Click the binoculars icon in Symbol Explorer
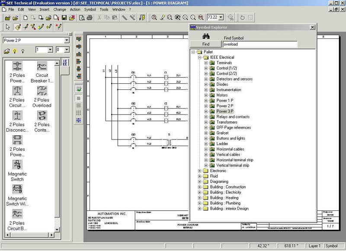Image resolution: width=346 pixels, height=251 pixels. (206, 36)
